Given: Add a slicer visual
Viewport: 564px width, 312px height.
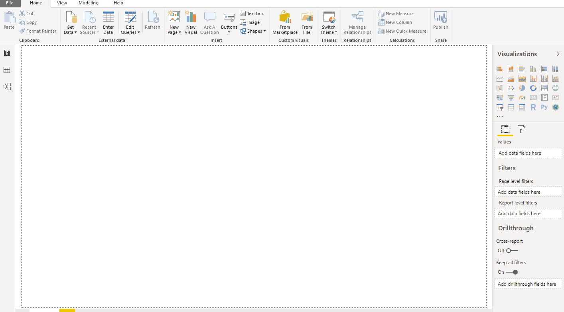Looking at the screenshot, I should click(500, 107).
